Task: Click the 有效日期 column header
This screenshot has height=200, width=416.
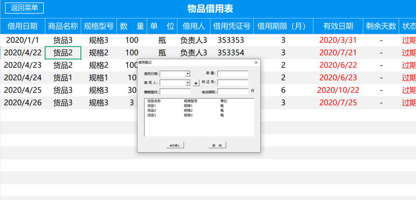Action: 338,26
